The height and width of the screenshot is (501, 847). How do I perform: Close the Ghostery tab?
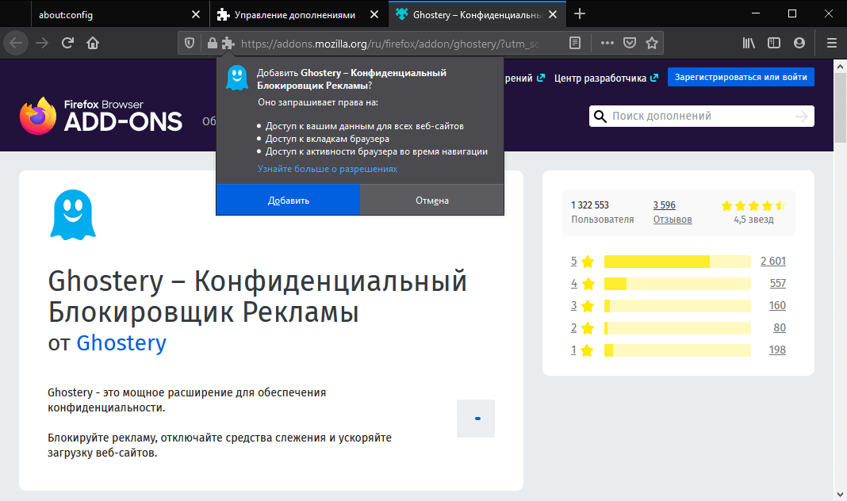tap(553, 14)
